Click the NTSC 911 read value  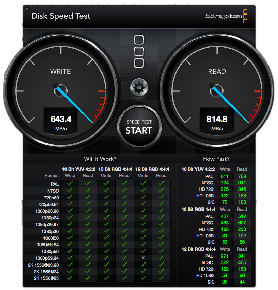(242, 183)
